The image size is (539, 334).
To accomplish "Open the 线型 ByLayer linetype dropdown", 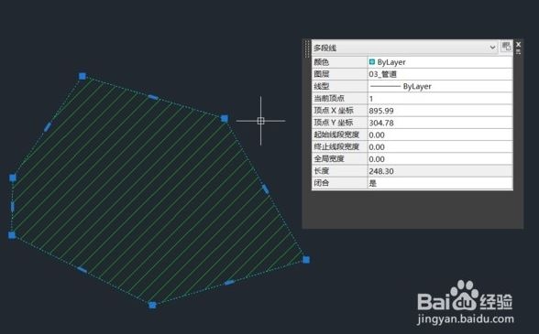I will (x=440, y=86).
